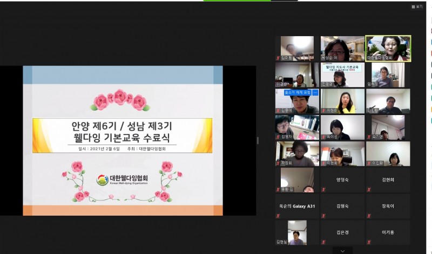Image resolution: width=432 pixels, height=254 pixels.
Task: Click muted mic icon on 장옥이 tile
Action: [x=369, y=216]
